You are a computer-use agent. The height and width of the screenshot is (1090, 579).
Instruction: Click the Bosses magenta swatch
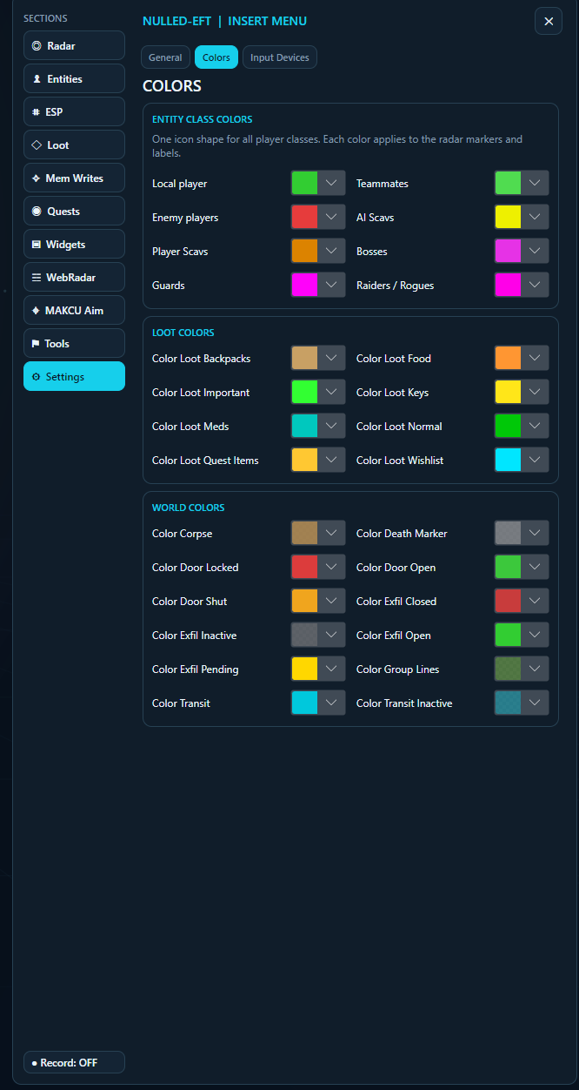[x=509, y=251]
